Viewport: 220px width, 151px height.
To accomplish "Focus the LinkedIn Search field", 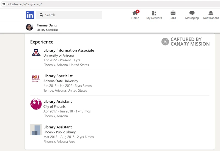I will click(69, 15).
